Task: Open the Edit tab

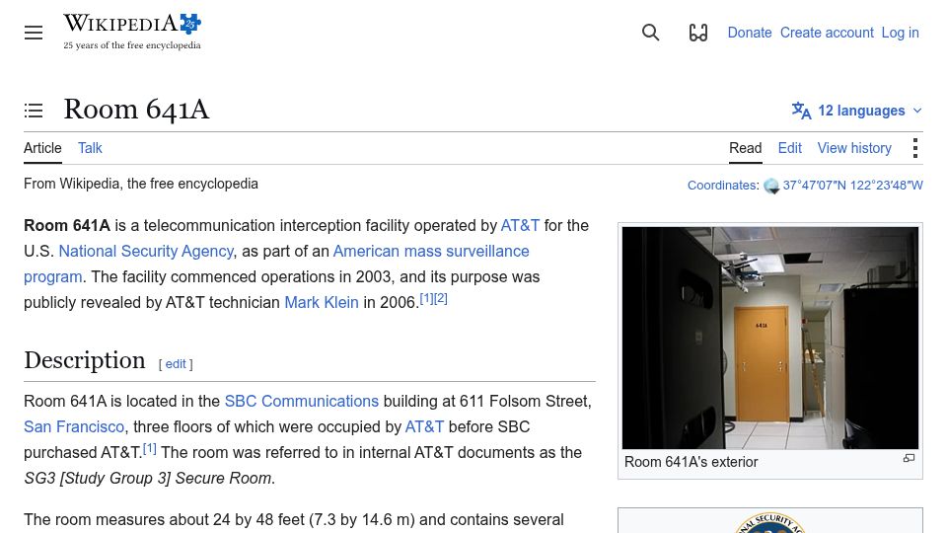Action: point(790,148)
